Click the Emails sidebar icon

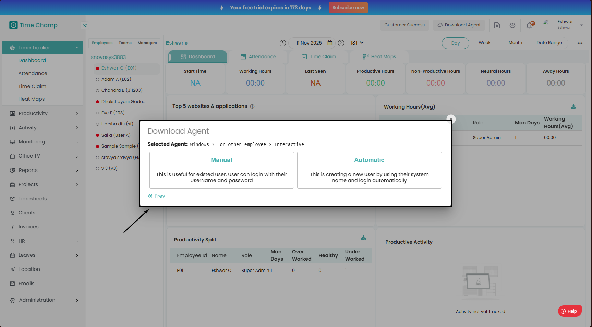pyautogui.click(x=12, y=284)
